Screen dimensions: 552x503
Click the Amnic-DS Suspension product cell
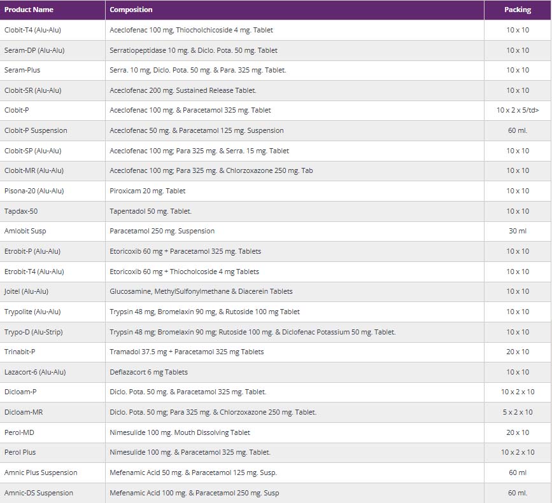pos(39,493)
